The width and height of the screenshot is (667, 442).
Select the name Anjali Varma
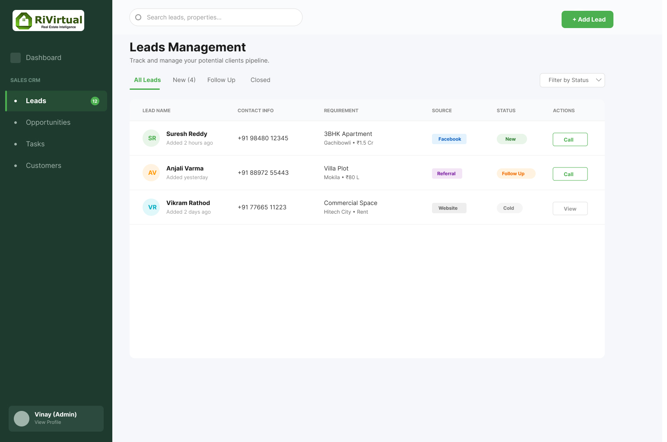(185, 168)
